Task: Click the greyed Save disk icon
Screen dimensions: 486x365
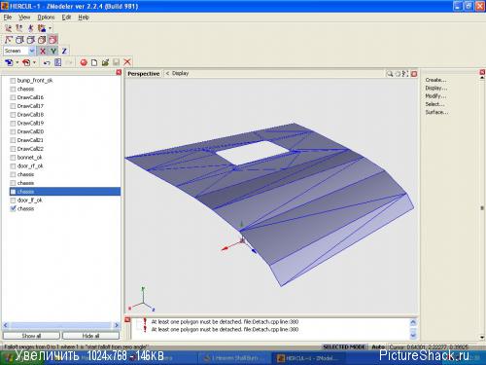Action: 116,62
